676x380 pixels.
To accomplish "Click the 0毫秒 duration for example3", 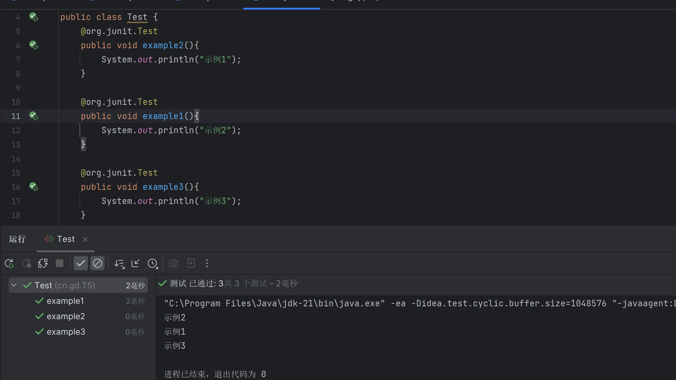I will pos(135,332).
